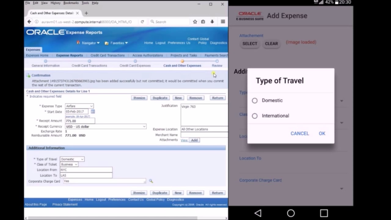Open Firefox hamburger menu
Screen dimensions: 391x220
223,22
